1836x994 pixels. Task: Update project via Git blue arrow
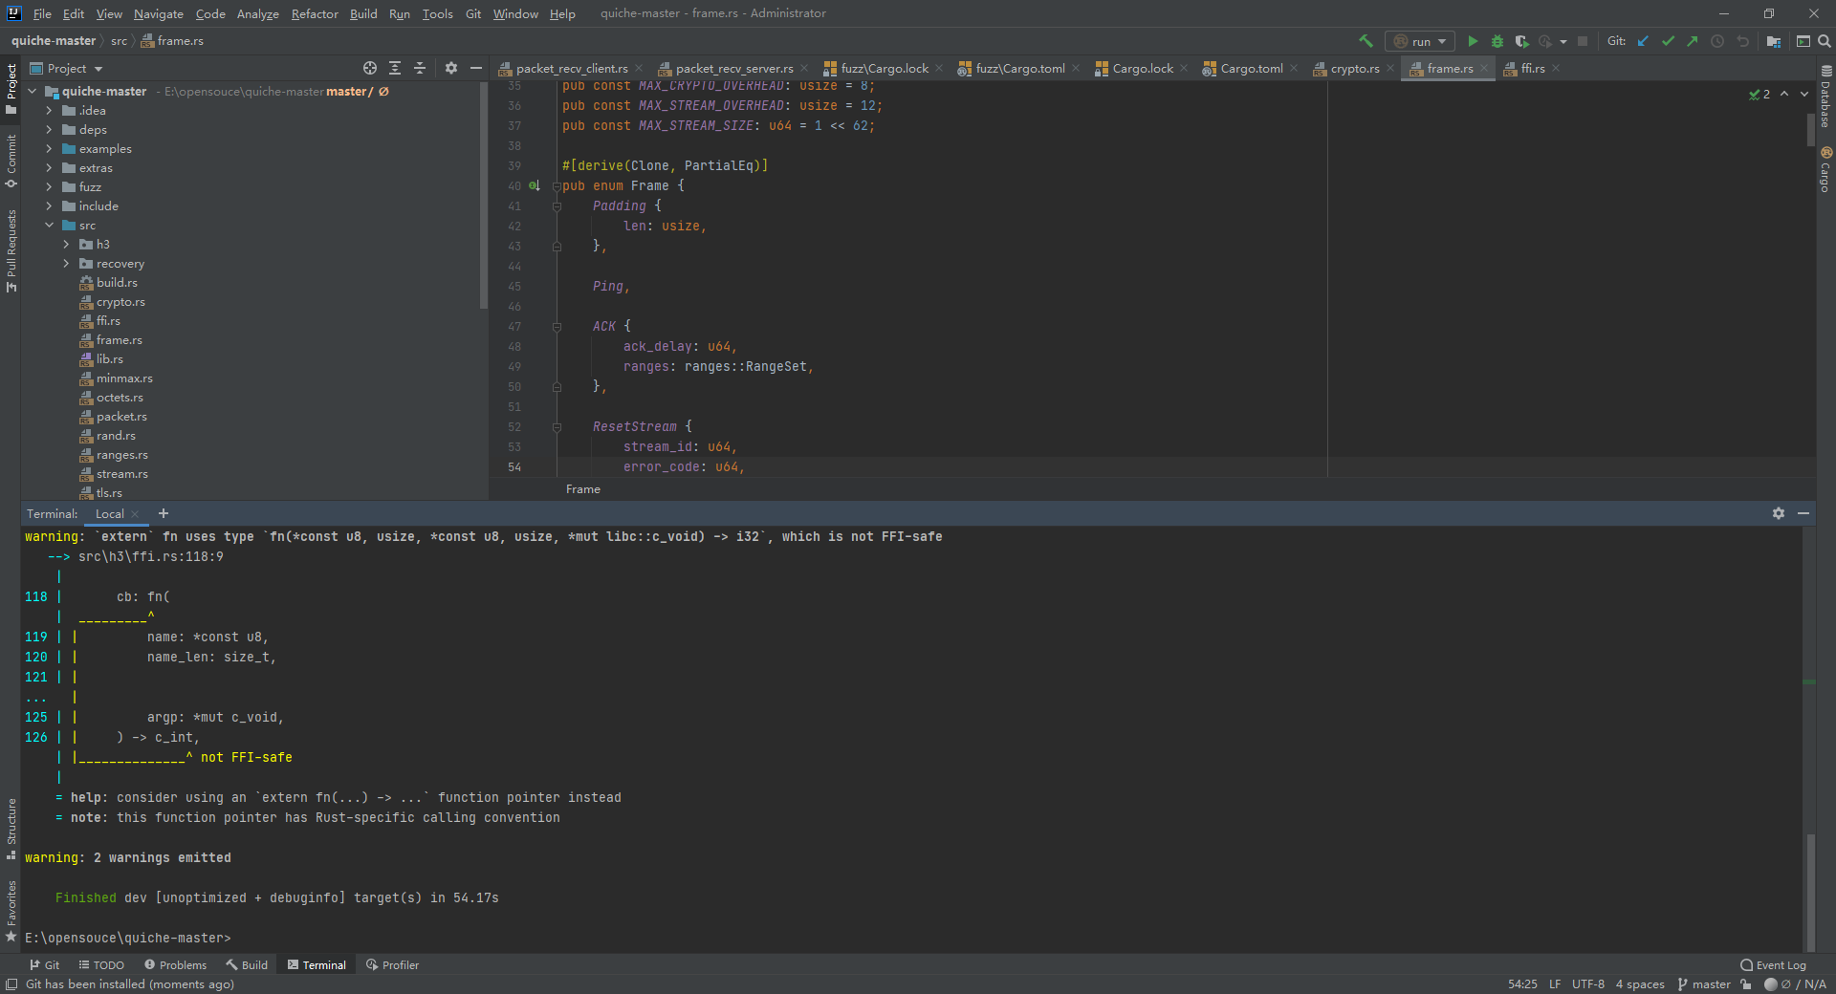click(1643, 41)
